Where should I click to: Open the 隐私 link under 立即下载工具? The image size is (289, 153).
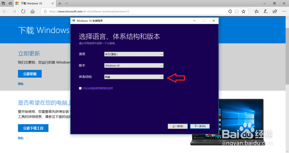click(x=21, y=138)
